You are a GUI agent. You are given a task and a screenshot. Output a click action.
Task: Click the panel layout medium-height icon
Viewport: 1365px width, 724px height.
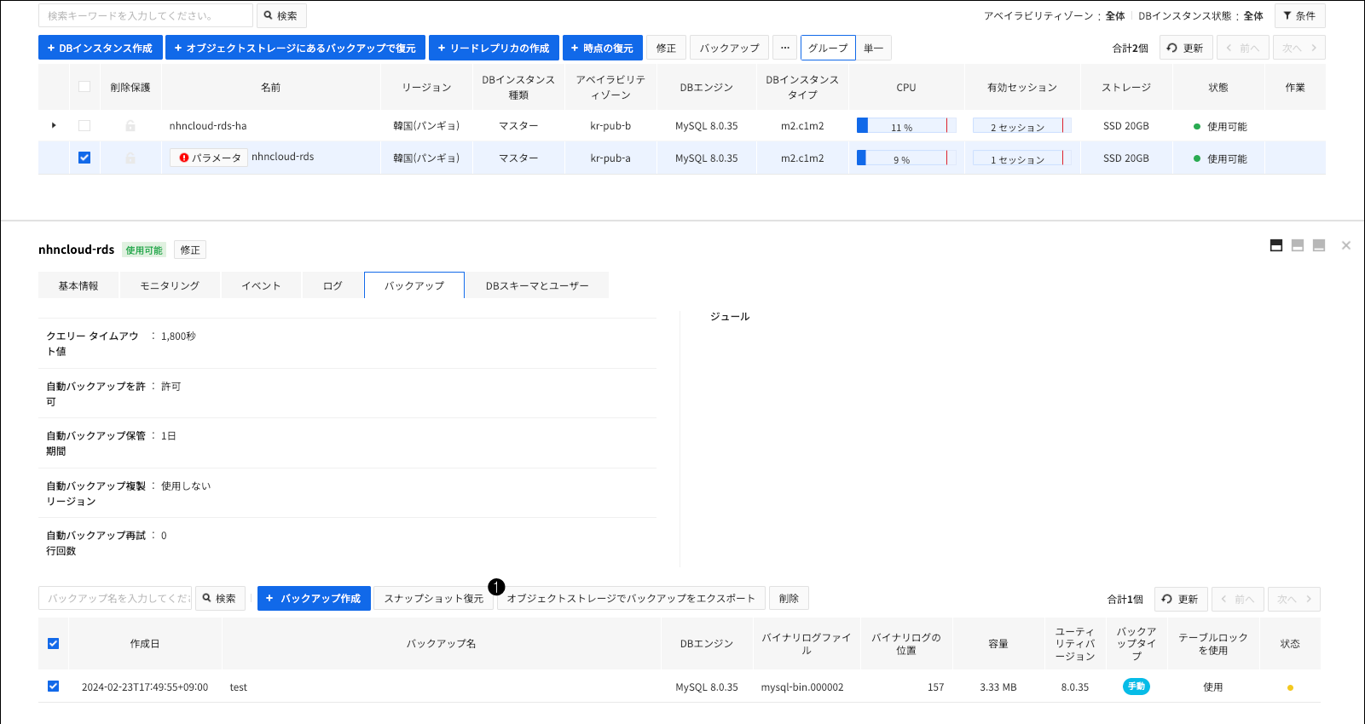coord(1298,245)
